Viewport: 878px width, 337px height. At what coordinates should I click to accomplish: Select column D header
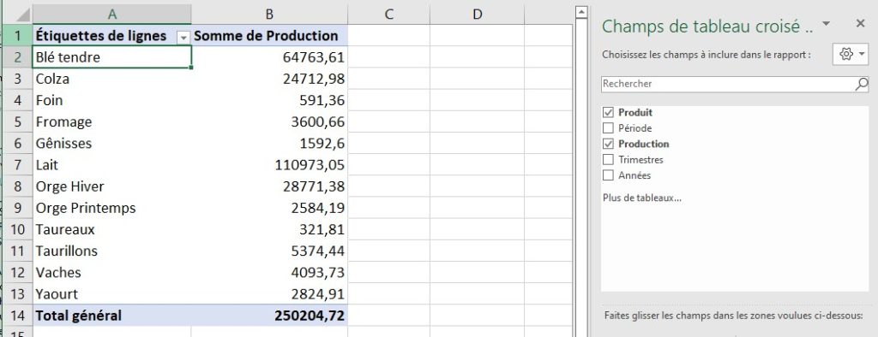point(477,14)
